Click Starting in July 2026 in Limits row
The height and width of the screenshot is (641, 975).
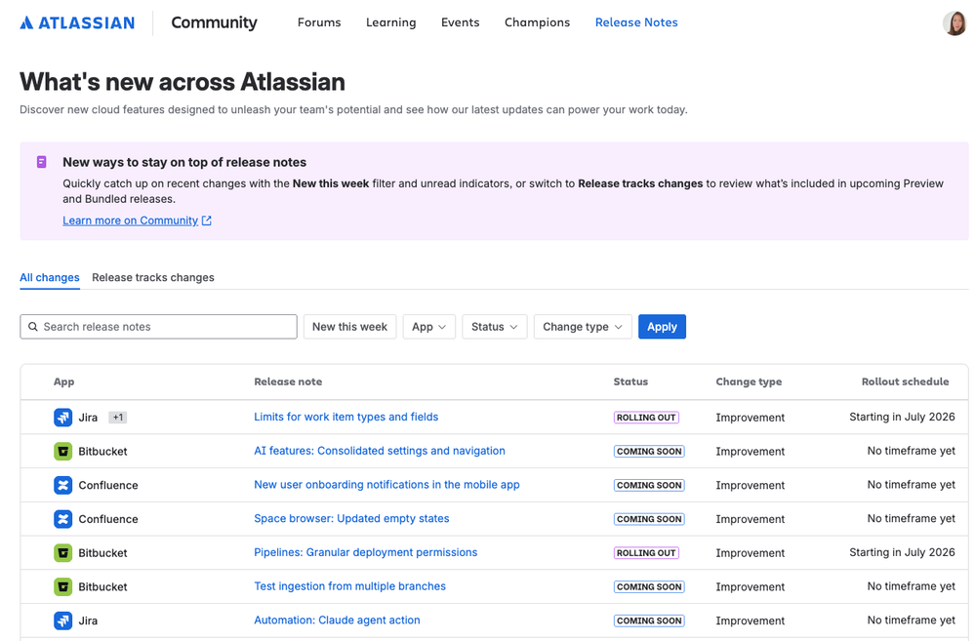pyautogui.click(x=902, y=417)
